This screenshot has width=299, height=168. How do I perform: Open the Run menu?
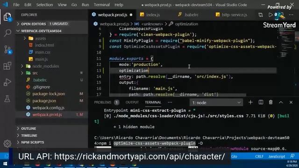[85, 5]
